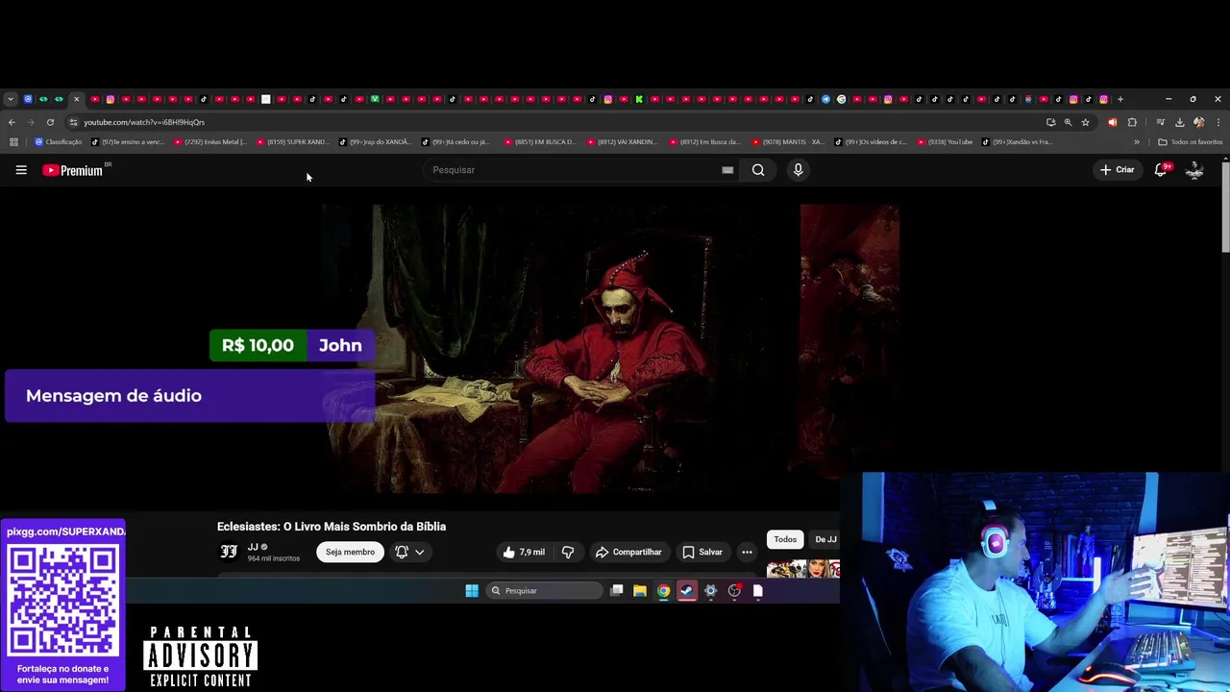Open the YouTube account avatar menu
The width and height of the screenshot is (1230, 692).
pyautogui.click(x=1194, y=170)
